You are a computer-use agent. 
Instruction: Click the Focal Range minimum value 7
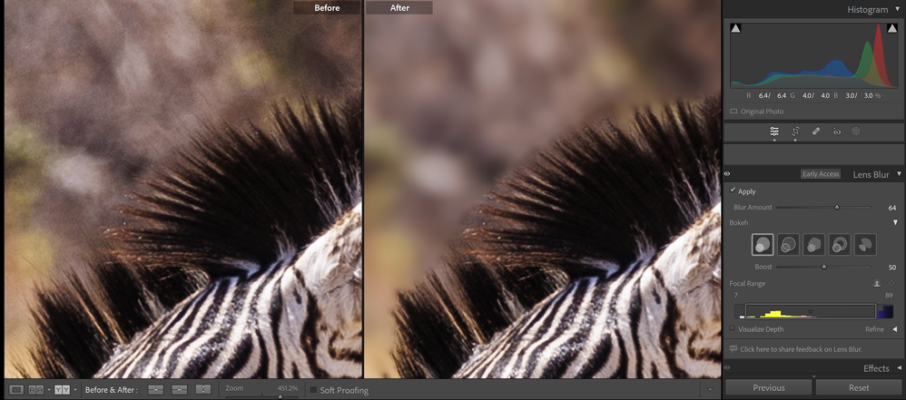click(x=735, y=296)
